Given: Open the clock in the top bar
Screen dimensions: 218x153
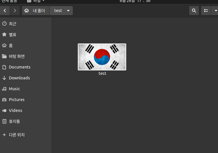Looking at the screenshot, I should [x=135, y=1].
